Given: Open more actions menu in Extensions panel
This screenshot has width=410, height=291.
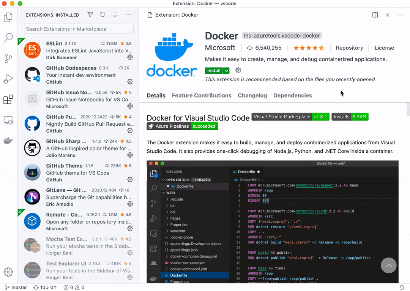Looking at the screenshot, I should coord(128,14).
